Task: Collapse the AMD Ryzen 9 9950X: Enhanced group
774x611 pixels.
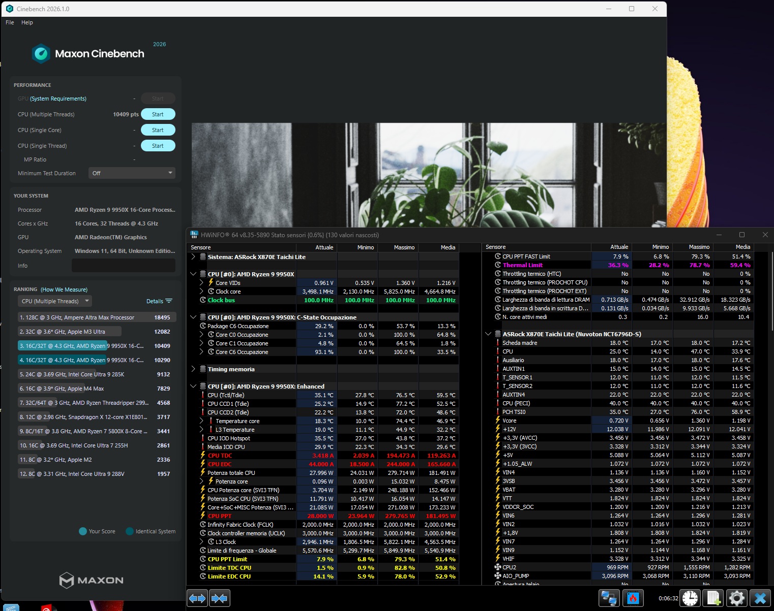Action: pyautogui.click(x=193, y=387)
